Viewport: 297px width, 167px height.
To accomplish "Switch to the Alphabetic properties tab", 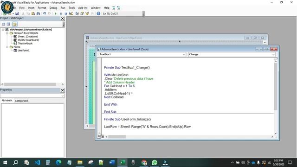I will 7,101.
